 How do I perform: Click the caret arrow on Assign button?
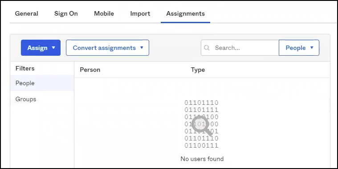(x=54, y=48)
